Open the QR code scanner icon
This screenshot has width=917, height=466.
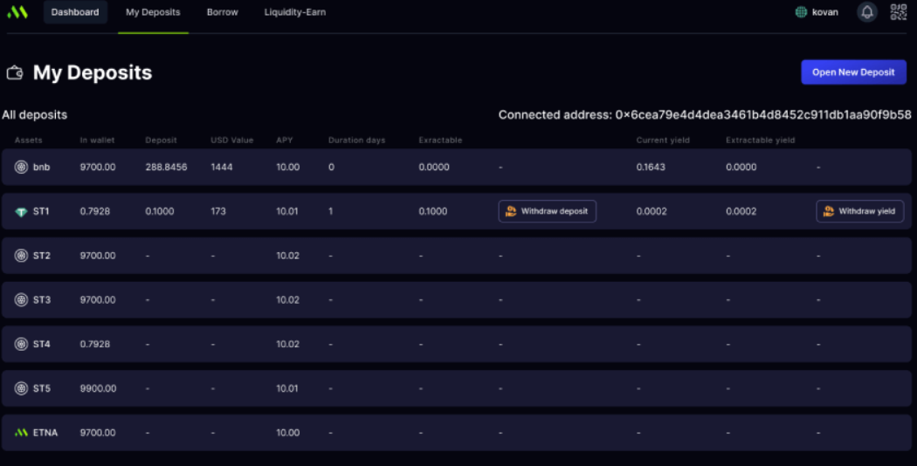coord(899,11)
